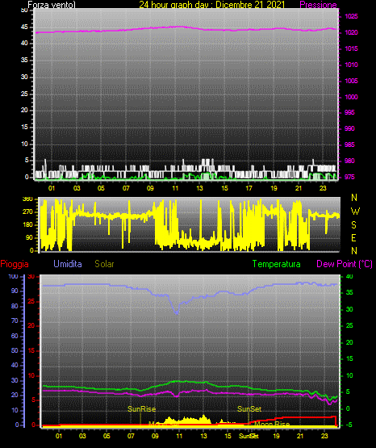Image resolution: width=376 pixels, height=448 pixels.
Task: Click the 24 hour graph day title
Action: pyautogui.click(x=212, y=5)
